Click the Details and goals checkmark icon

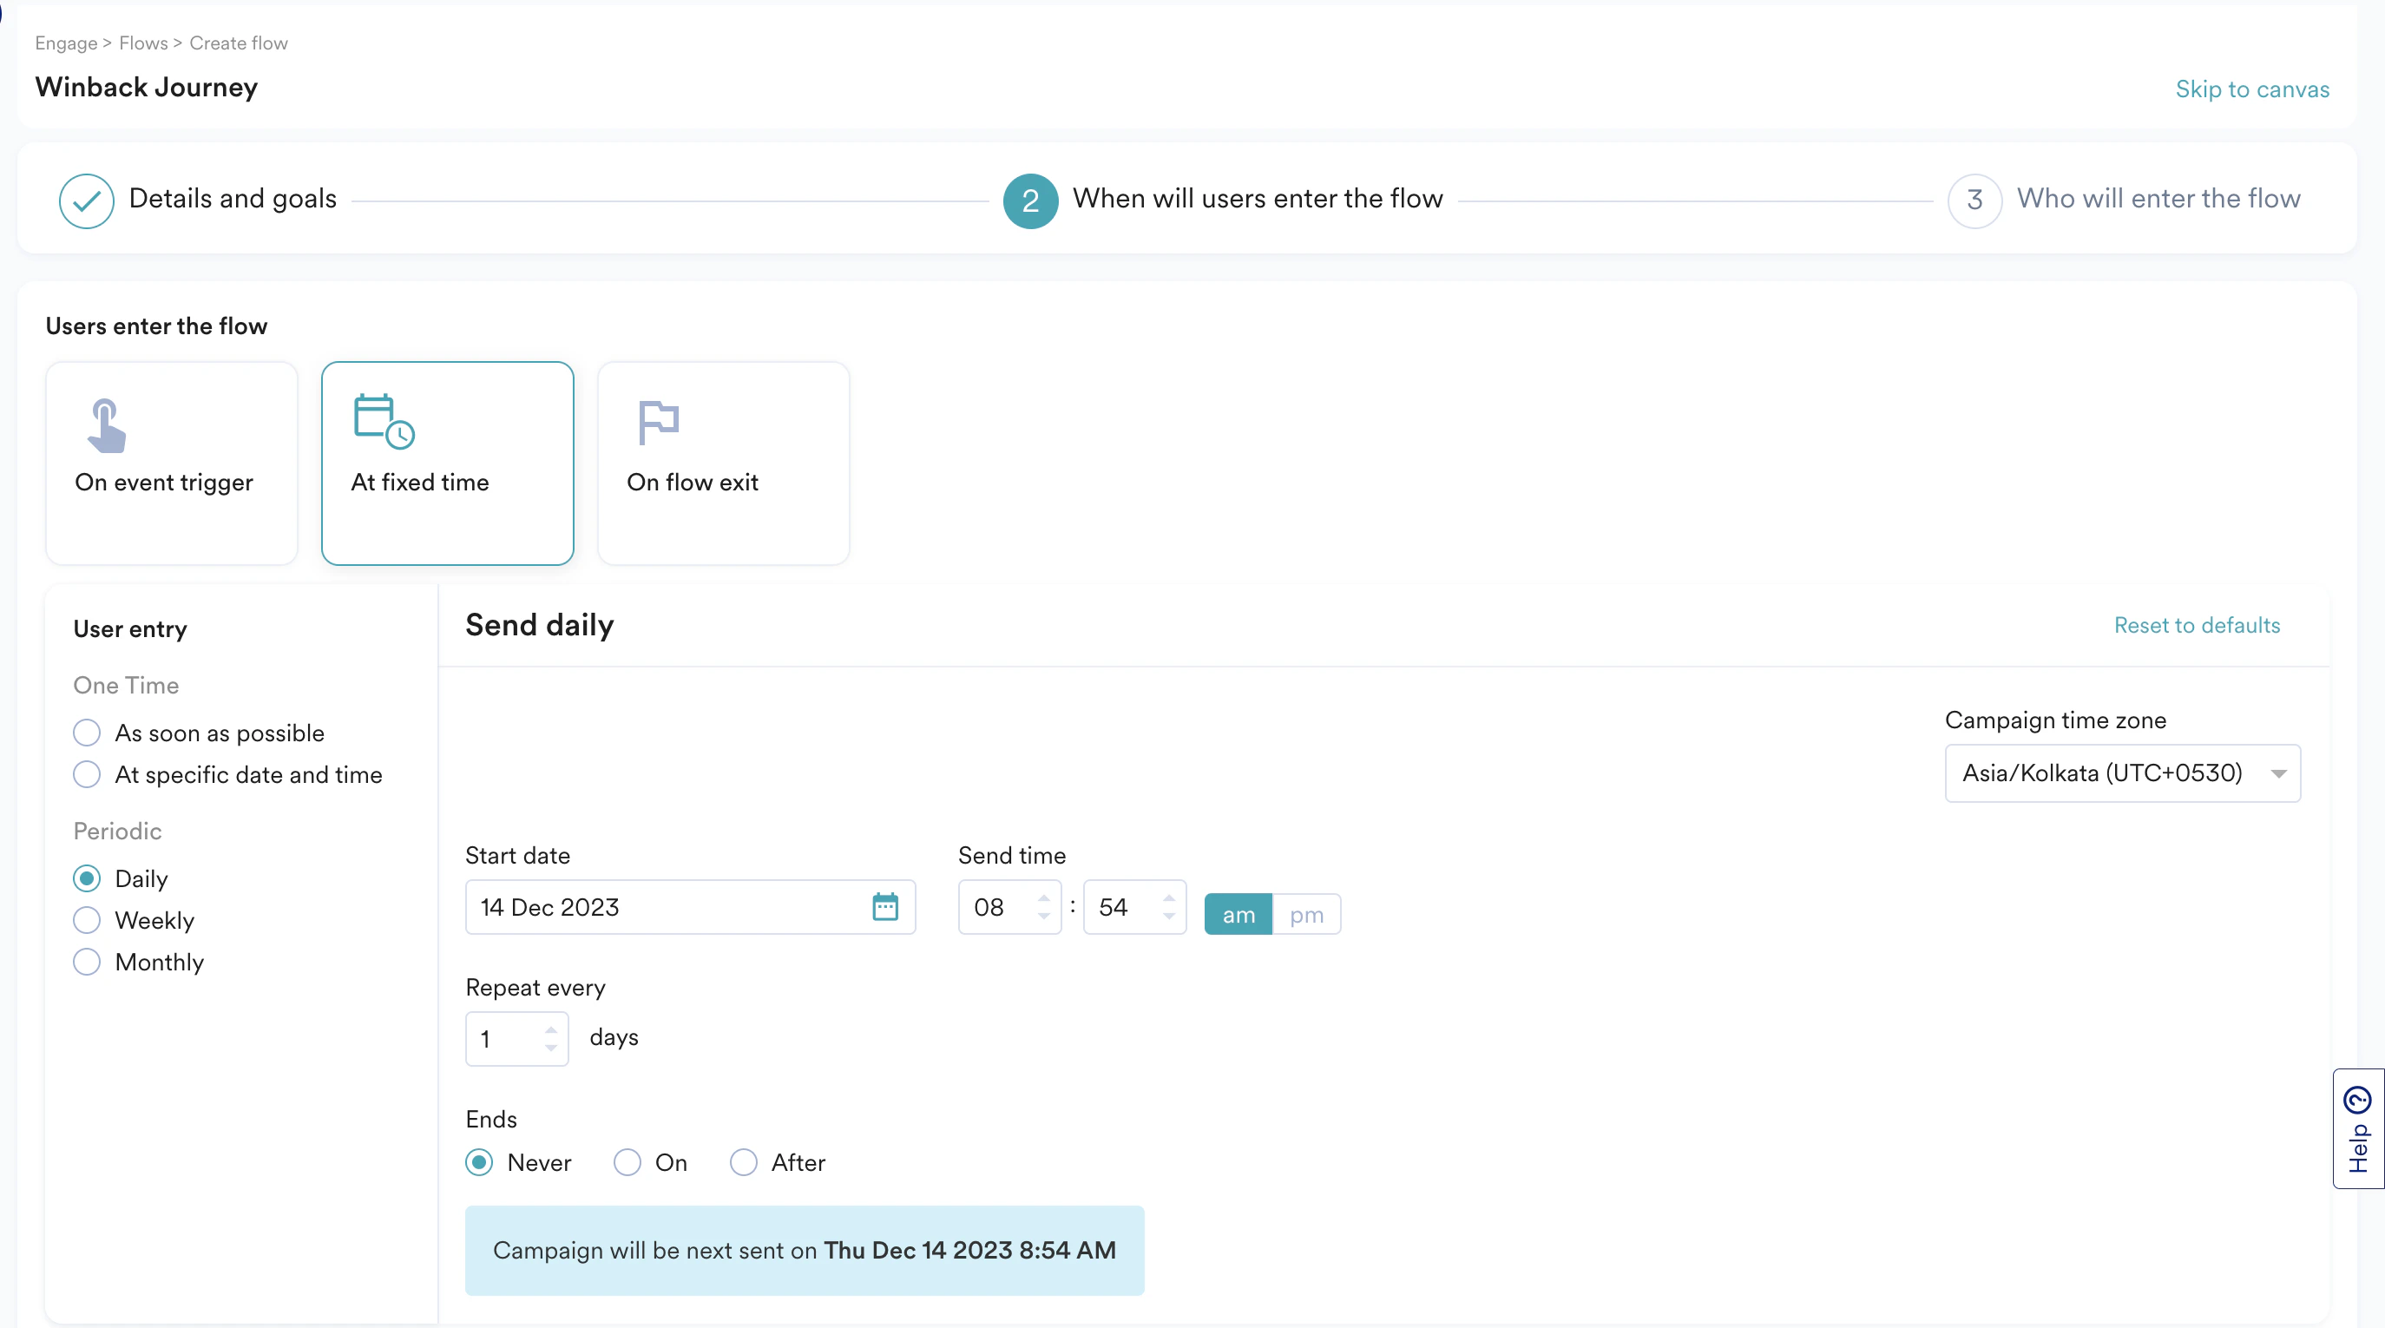pyautogui.click(x=86, y=200)
